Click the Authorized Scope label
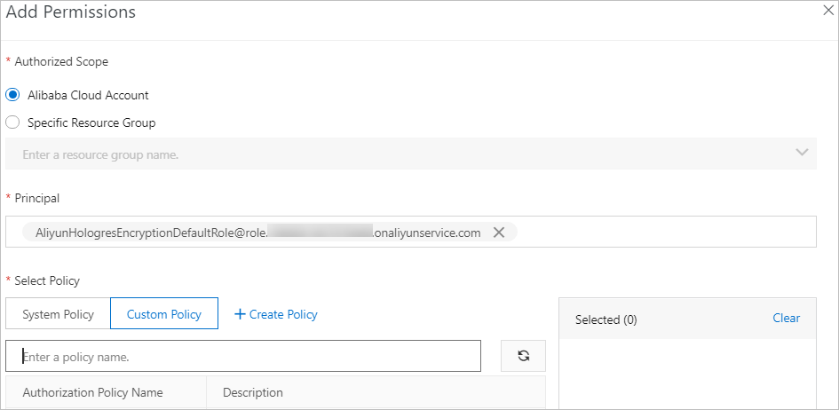The height and width of the screenshot is (410, 839). click(61, 62)
